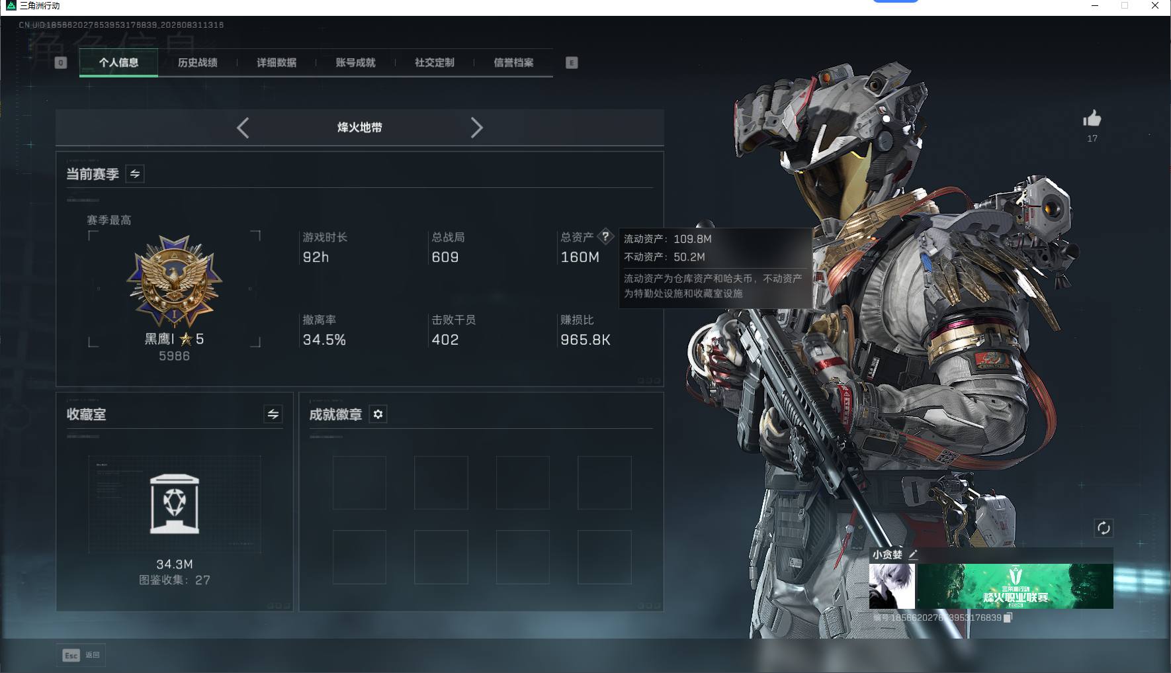This screenshot has width=1171, height=673.
Task: Select the 账号成就 tab
Action: pos(355,63)
